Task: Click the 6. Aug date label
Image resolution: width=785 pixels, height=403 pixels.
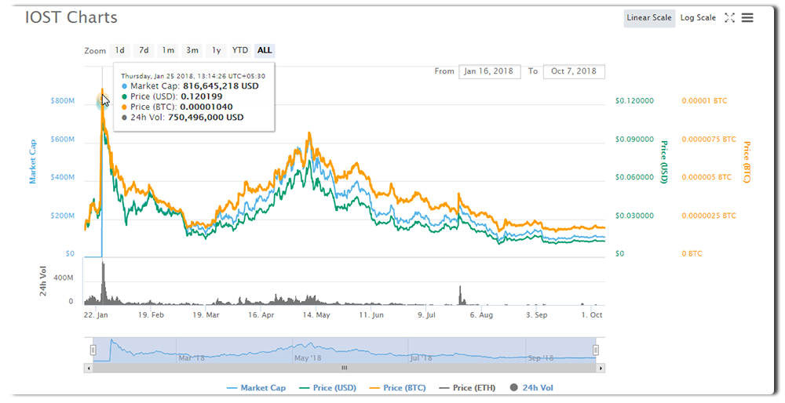Action: point(481,315)
